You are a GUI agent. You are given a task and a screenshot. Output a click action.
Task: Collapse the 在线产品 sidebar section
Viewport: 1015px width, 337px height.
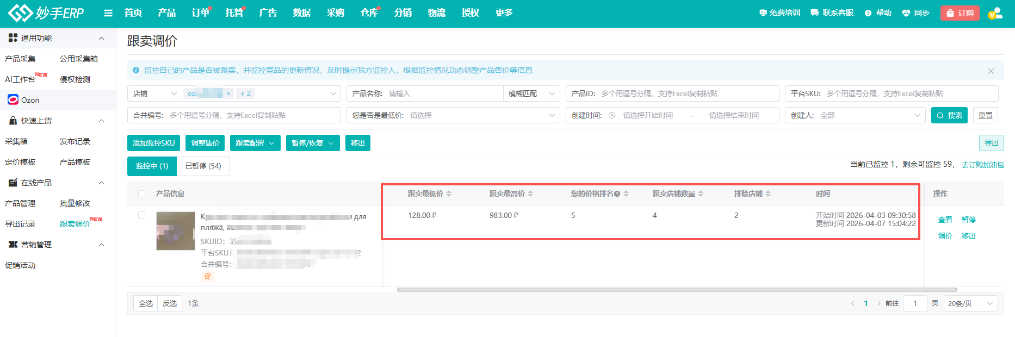point(101,183)
